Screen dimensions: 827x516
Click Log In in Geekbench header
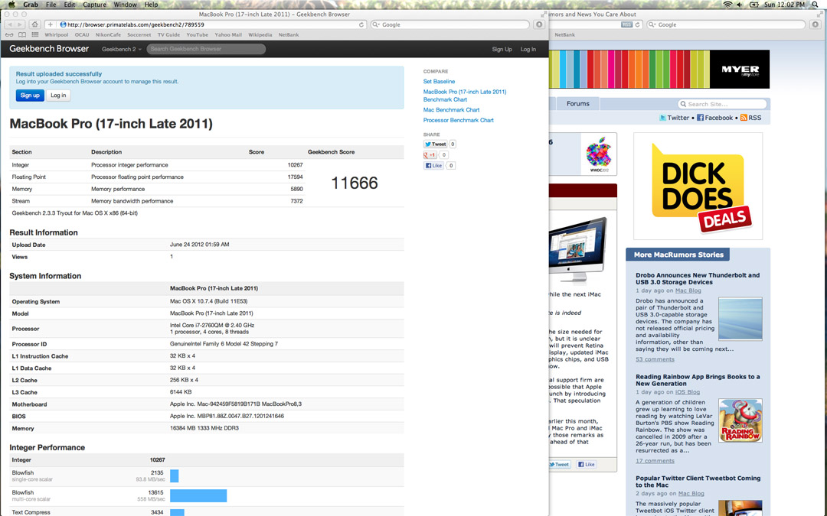pyautogui.click(x=528, y=49)
